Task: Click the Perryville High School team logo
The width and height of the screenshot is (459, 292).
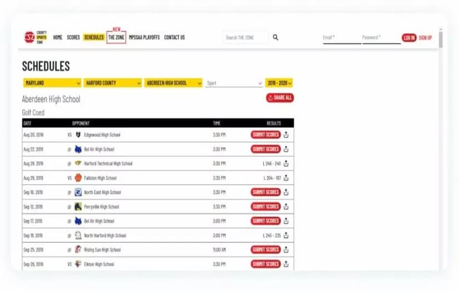Action: pyautogui.click(x=78, y=206)
